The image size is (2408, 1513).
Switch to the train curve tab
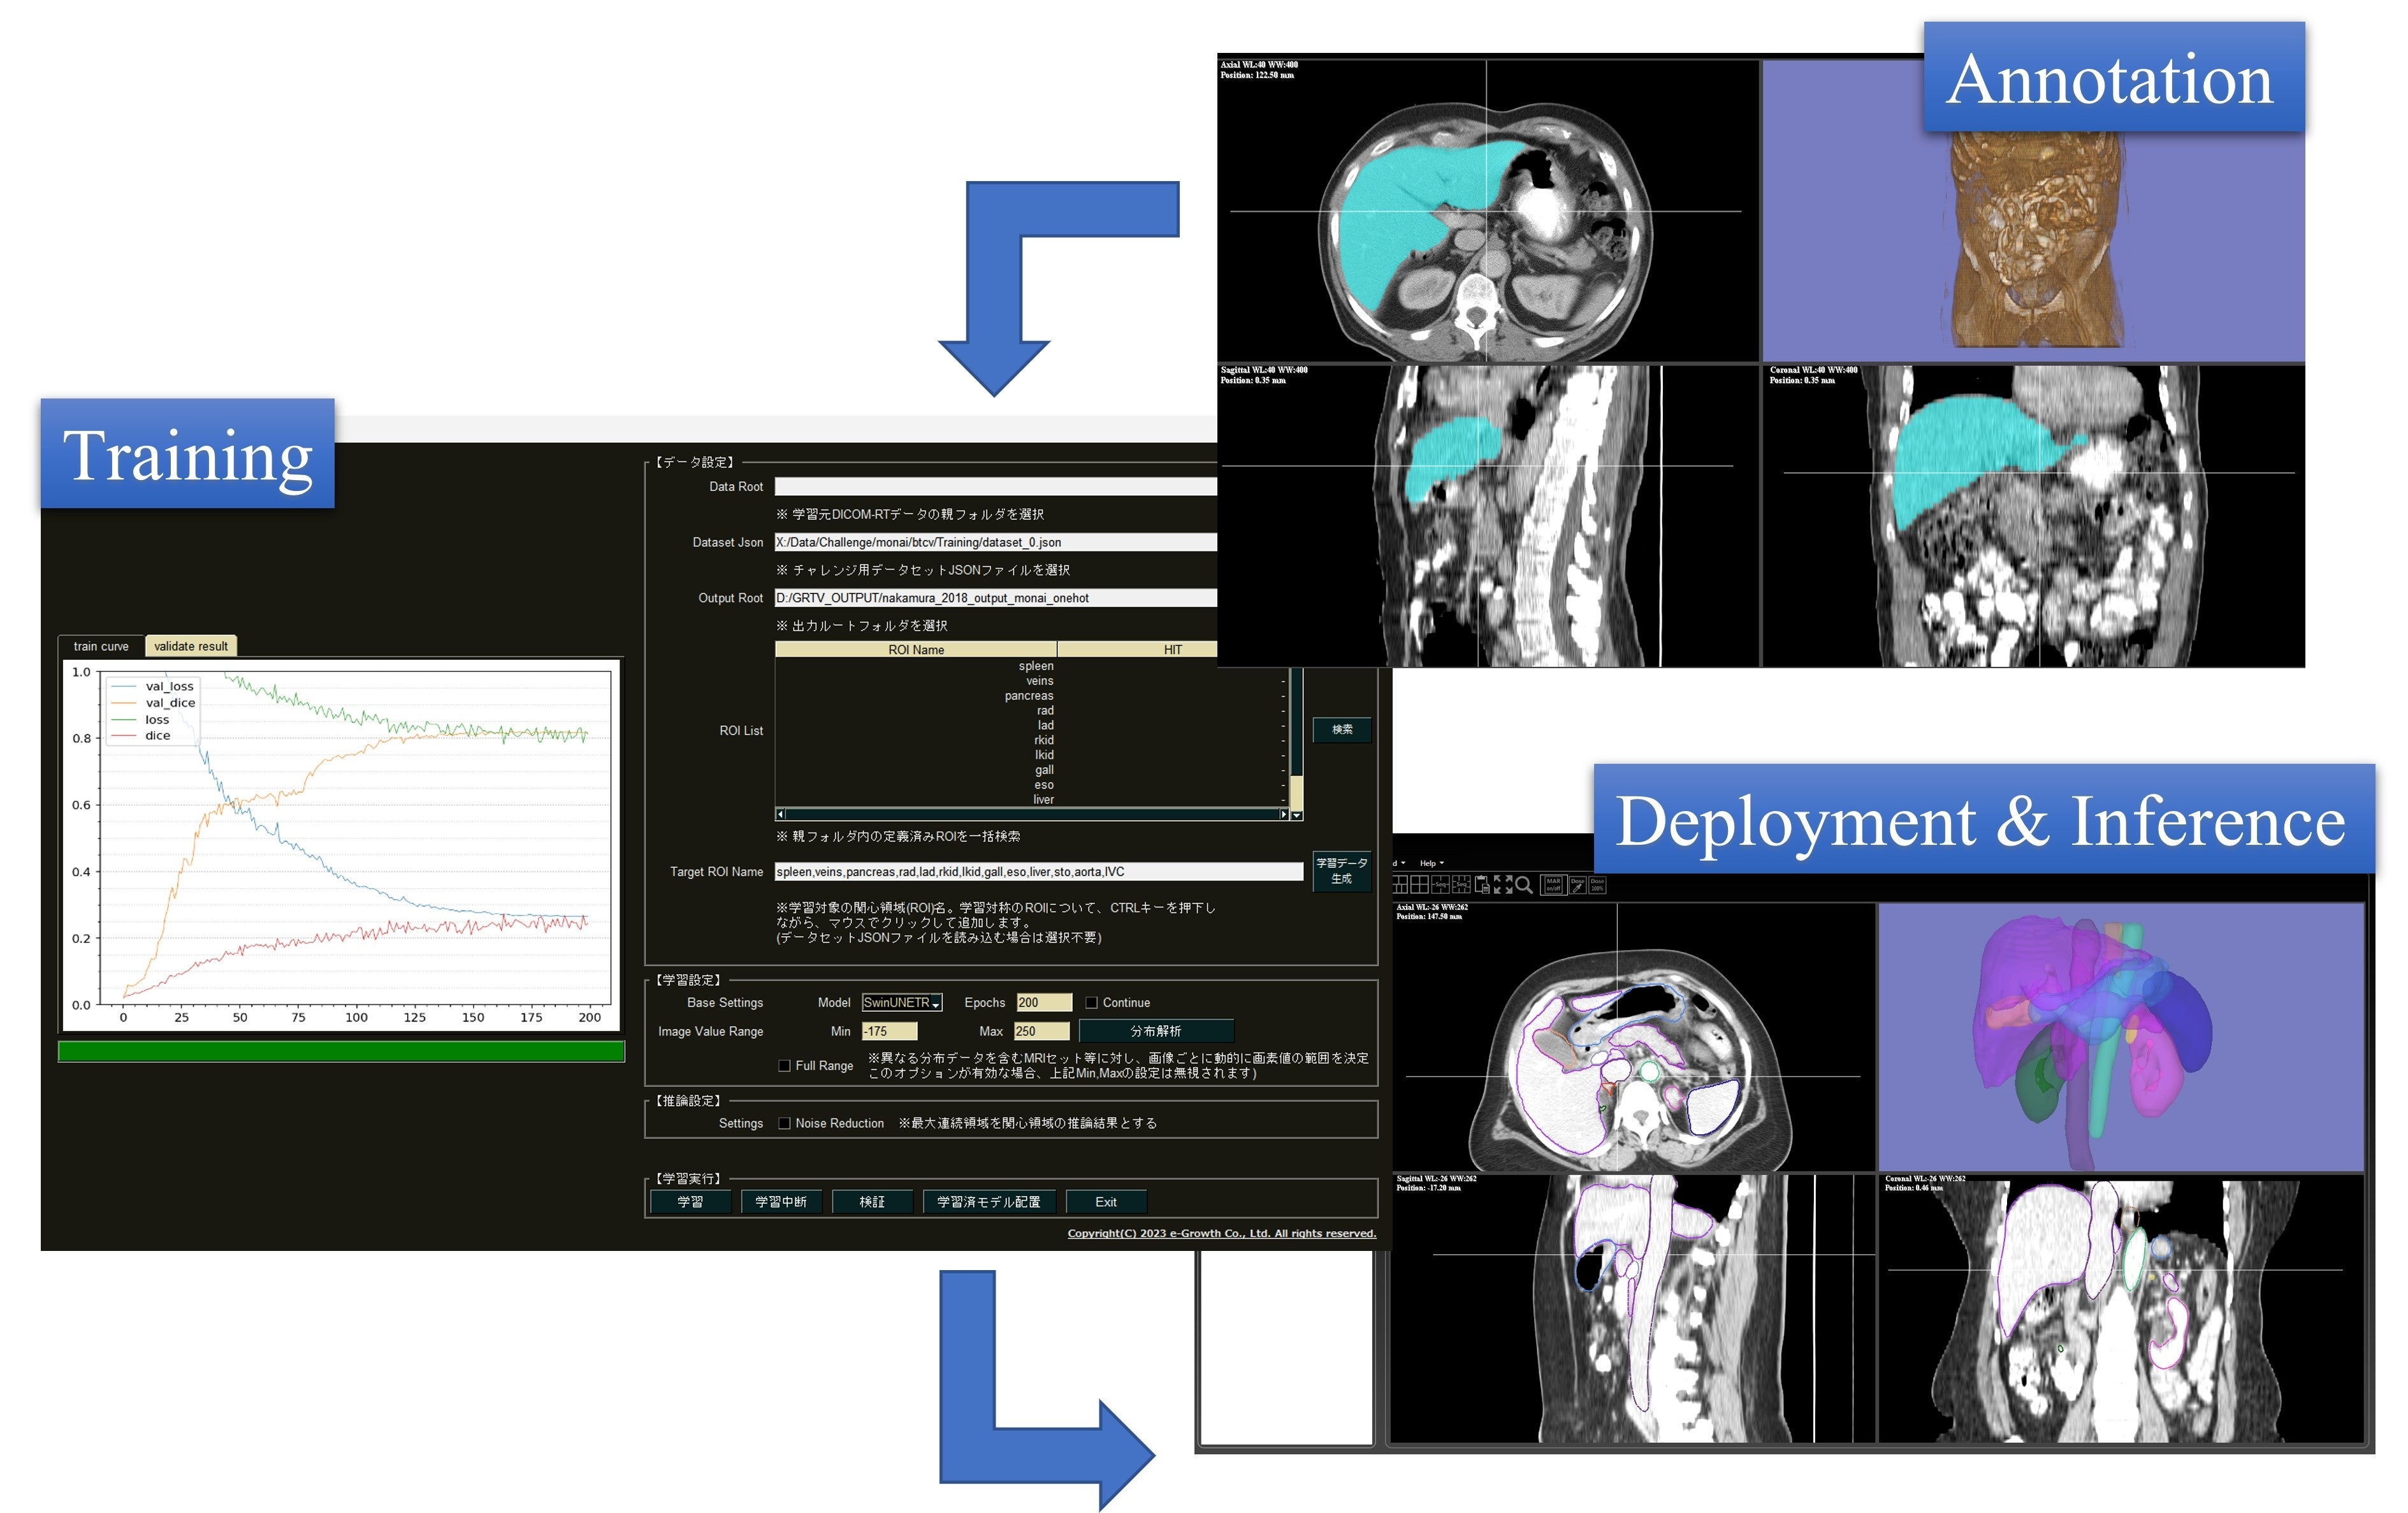[x=101, y=647]
